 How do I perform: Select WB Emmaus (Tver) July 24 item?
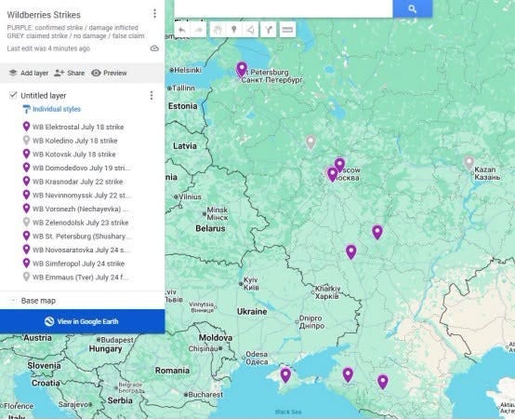[x=76, y=278]
